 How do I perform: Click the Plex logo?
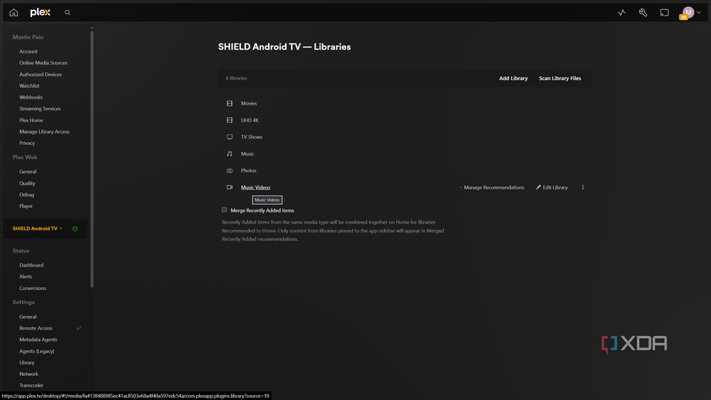(41, 13)
